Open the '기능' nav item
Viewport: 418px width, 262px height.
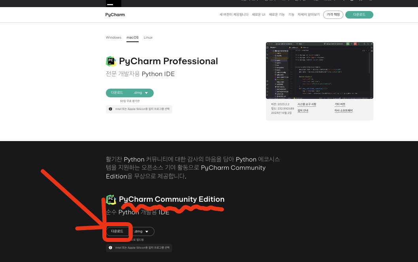coord(291,15)
